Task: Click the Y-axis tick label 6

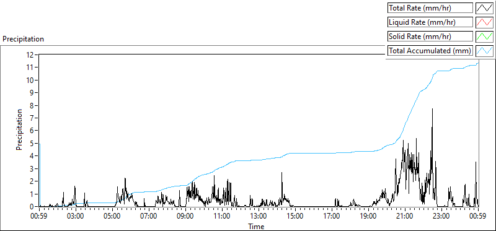Action: (32, 131)
